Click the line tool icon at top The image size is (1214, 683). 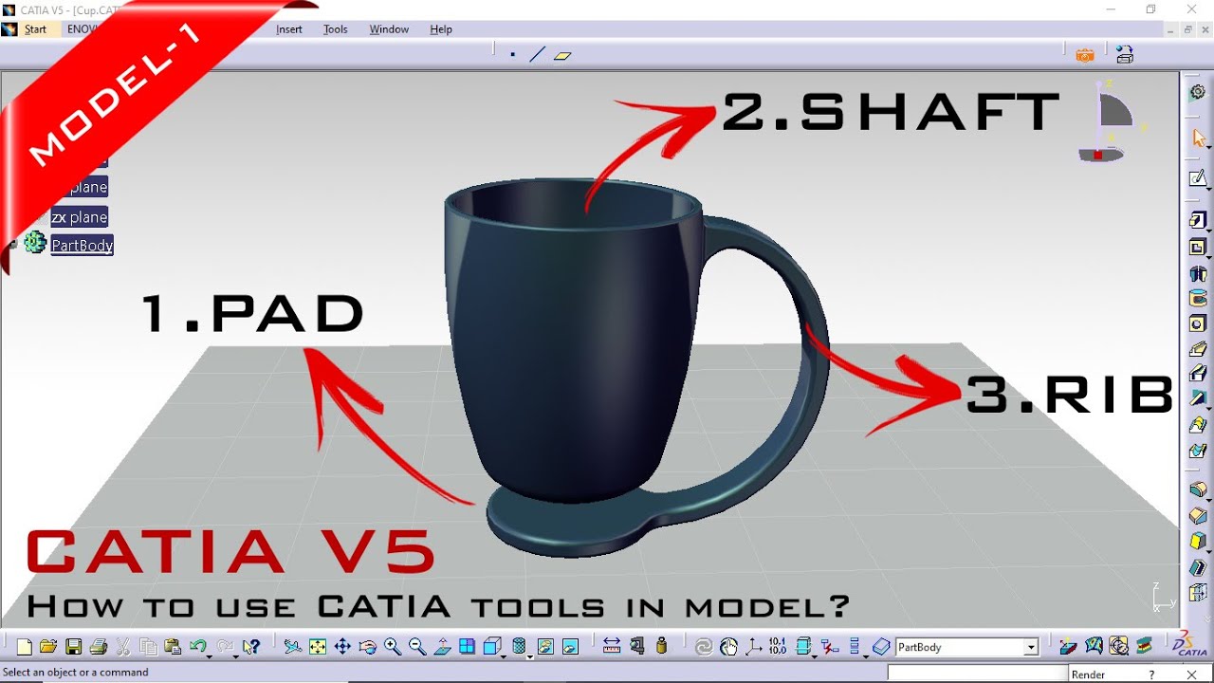tap(538, 55)
